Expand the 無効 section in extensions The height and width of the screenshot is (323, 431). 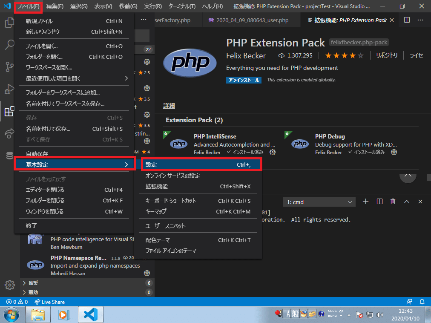coord(87,292)
